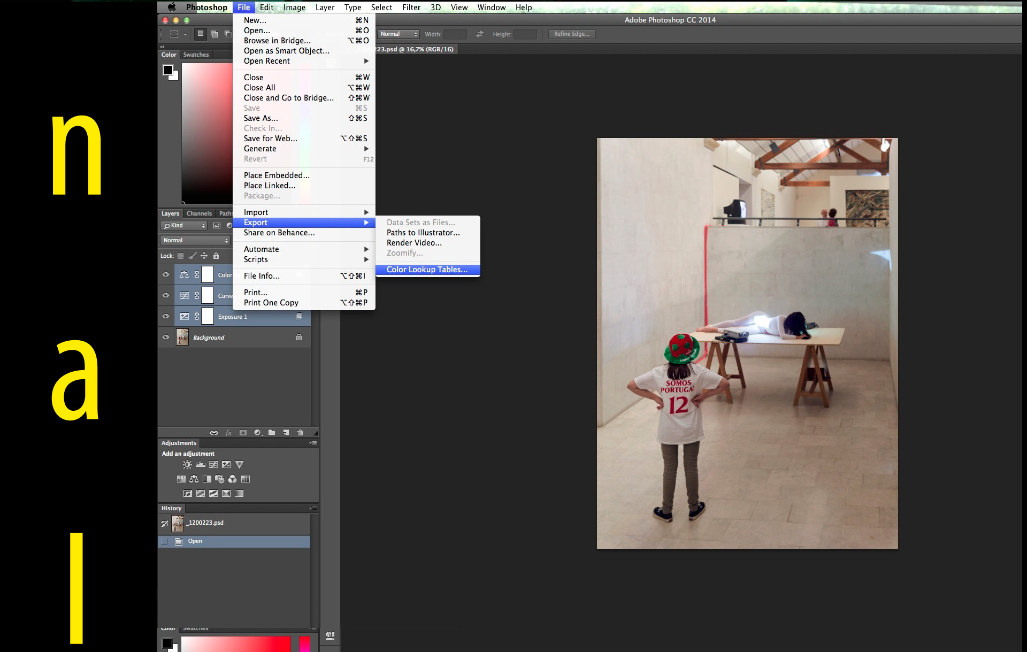Switch to the Channels tab
The image size is (1027, 652).
199,213
